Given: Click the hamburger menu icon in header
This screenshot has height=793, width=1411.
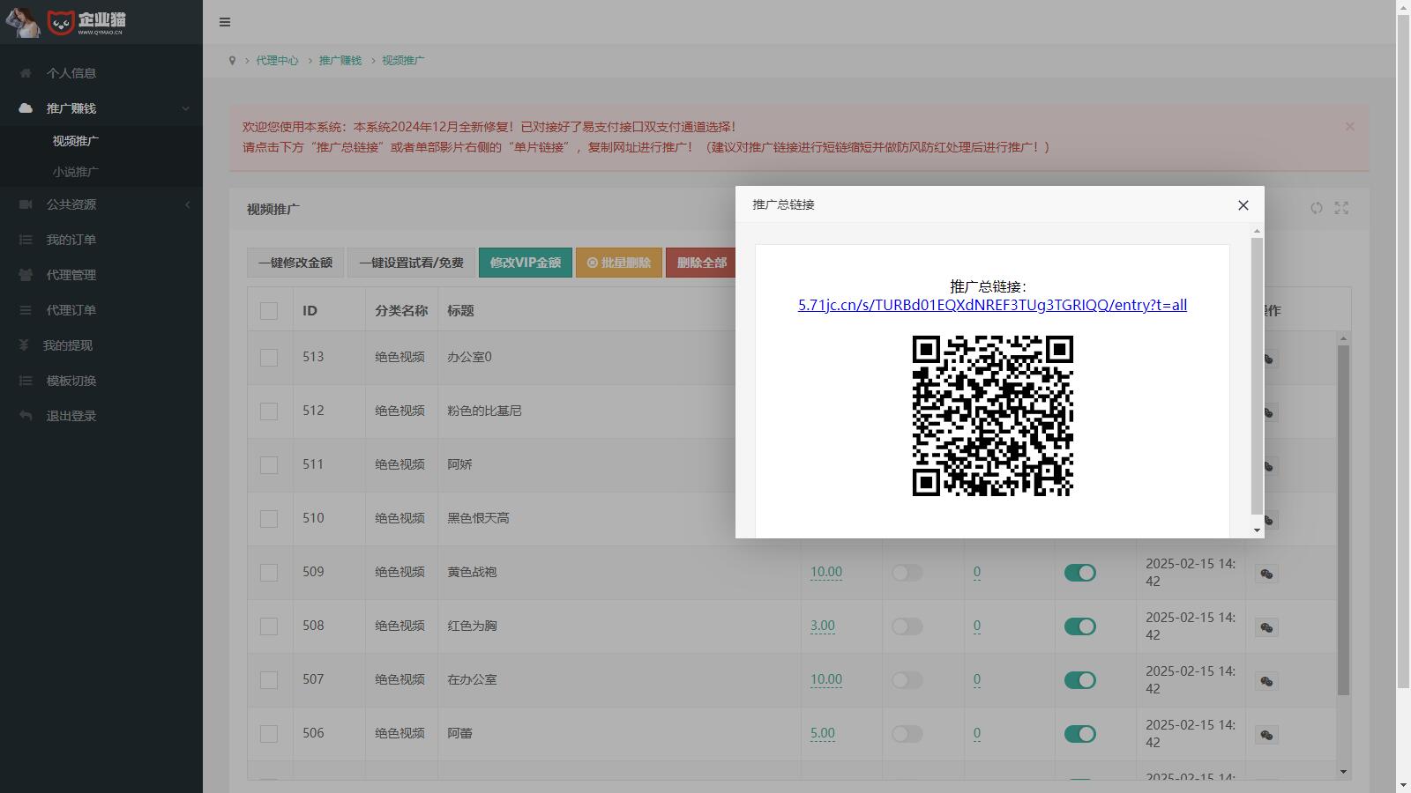Looking at the screenshot, I should tap(225, 22).
